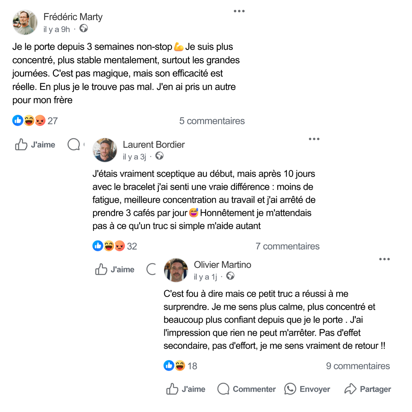Viewport: 412px width, 412px height.
Task: Open Olivier Martino's profile picture
Action: click(176, 270)
